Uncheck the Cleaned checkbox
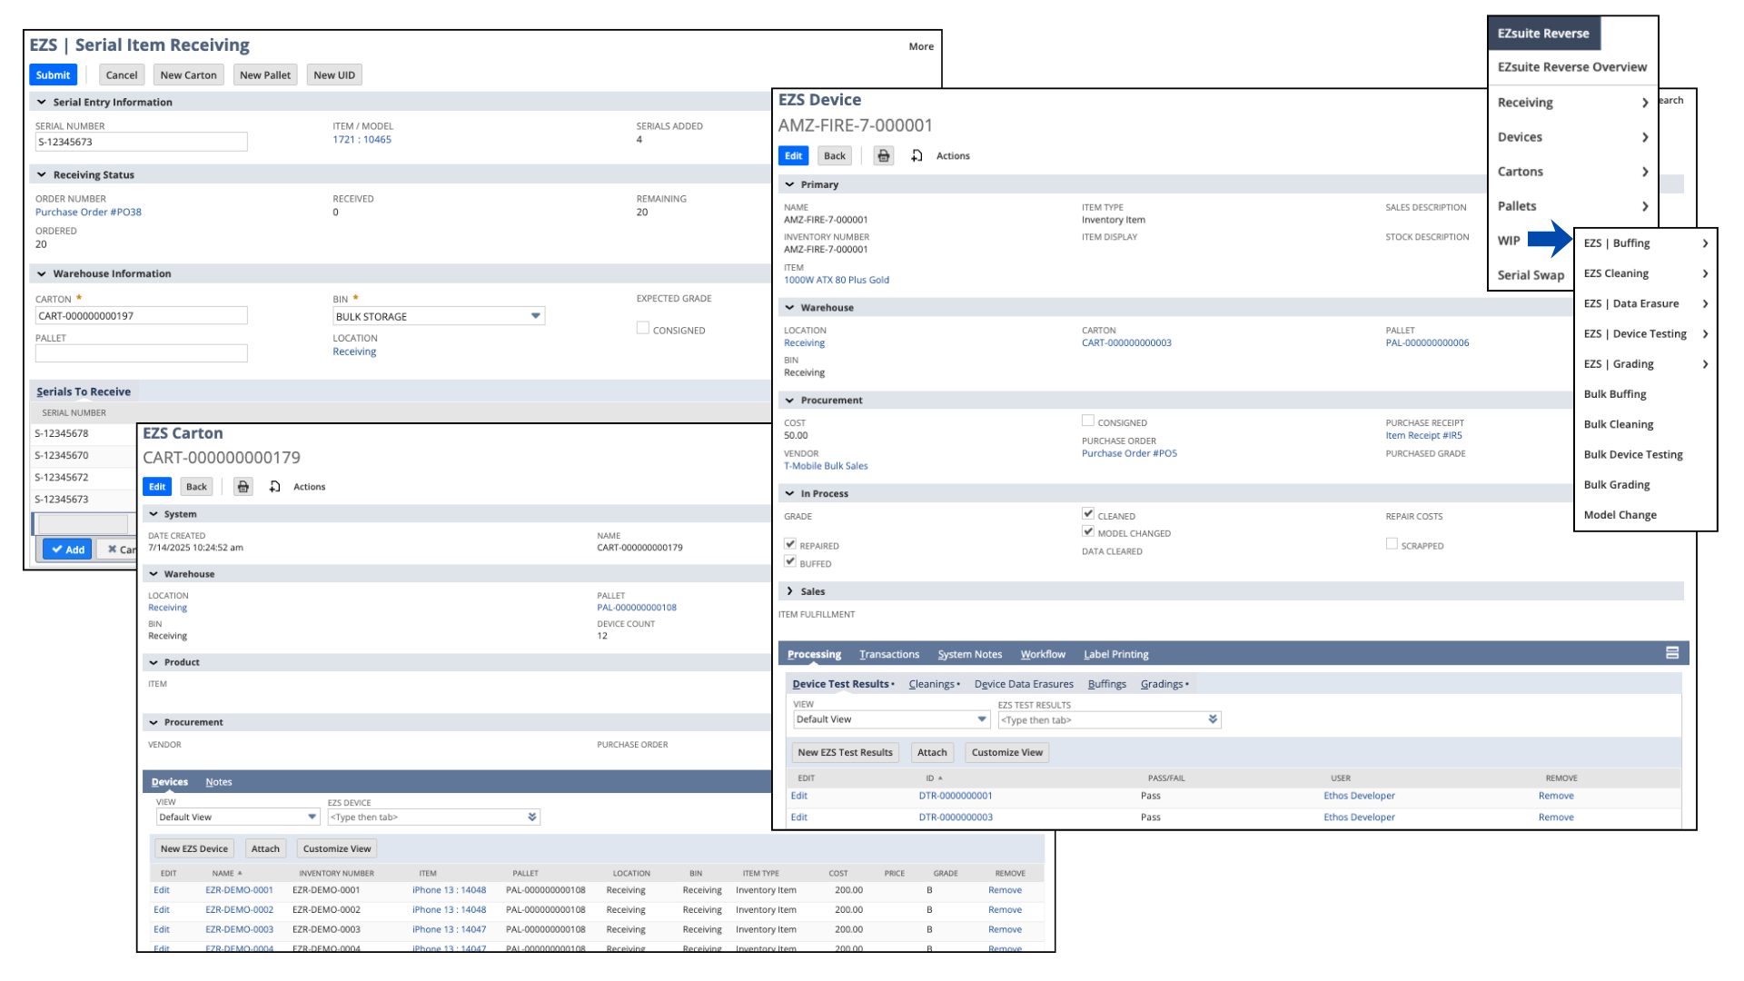Viewport: 1744px width, 981px height. pos(1088,514)
